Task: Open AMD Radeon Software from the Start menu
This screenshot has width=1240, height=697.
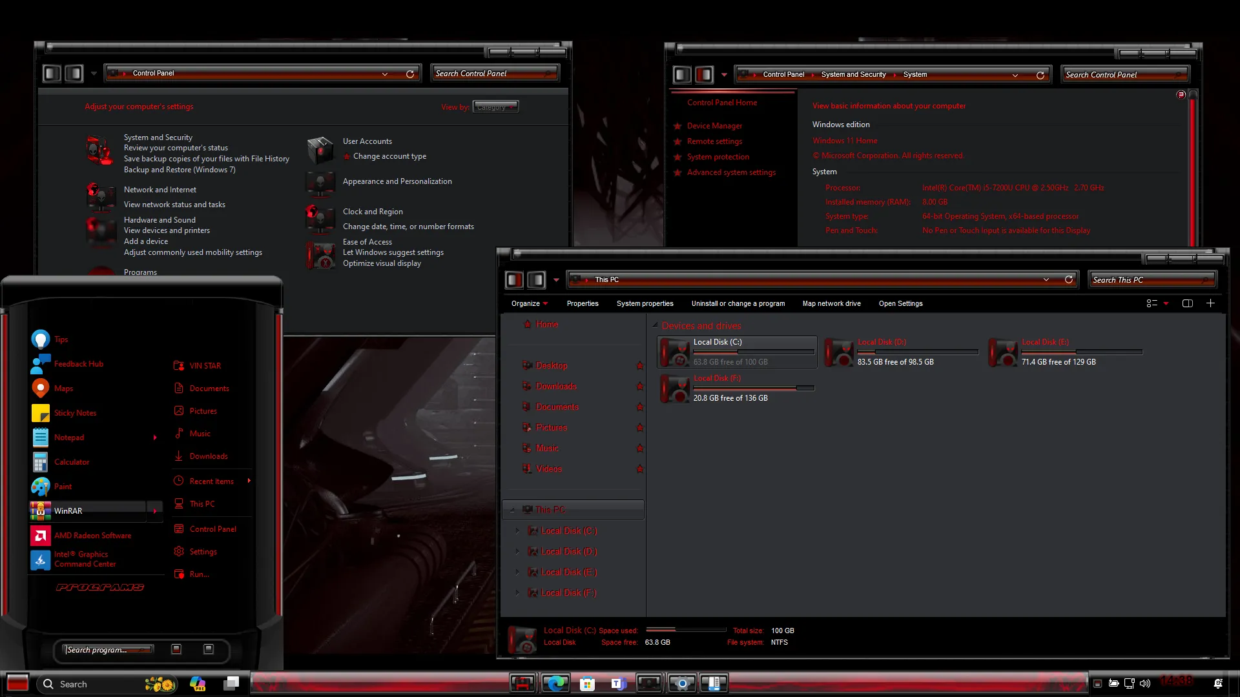Action: (x=92, y=535)
